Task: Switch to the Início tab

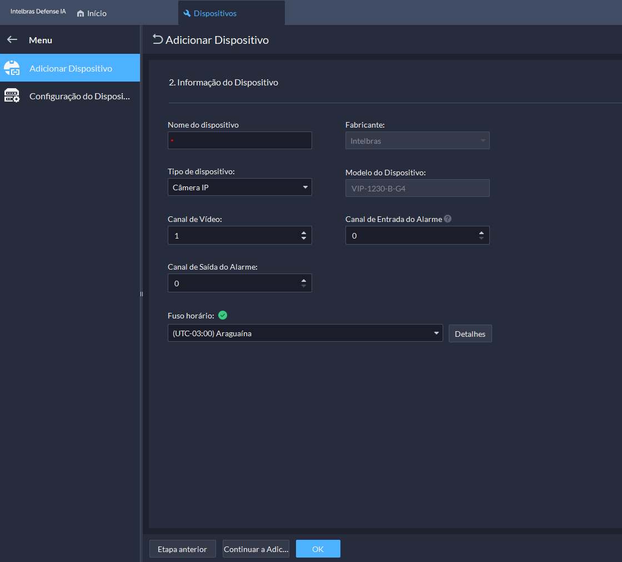Action: point(92,13)
